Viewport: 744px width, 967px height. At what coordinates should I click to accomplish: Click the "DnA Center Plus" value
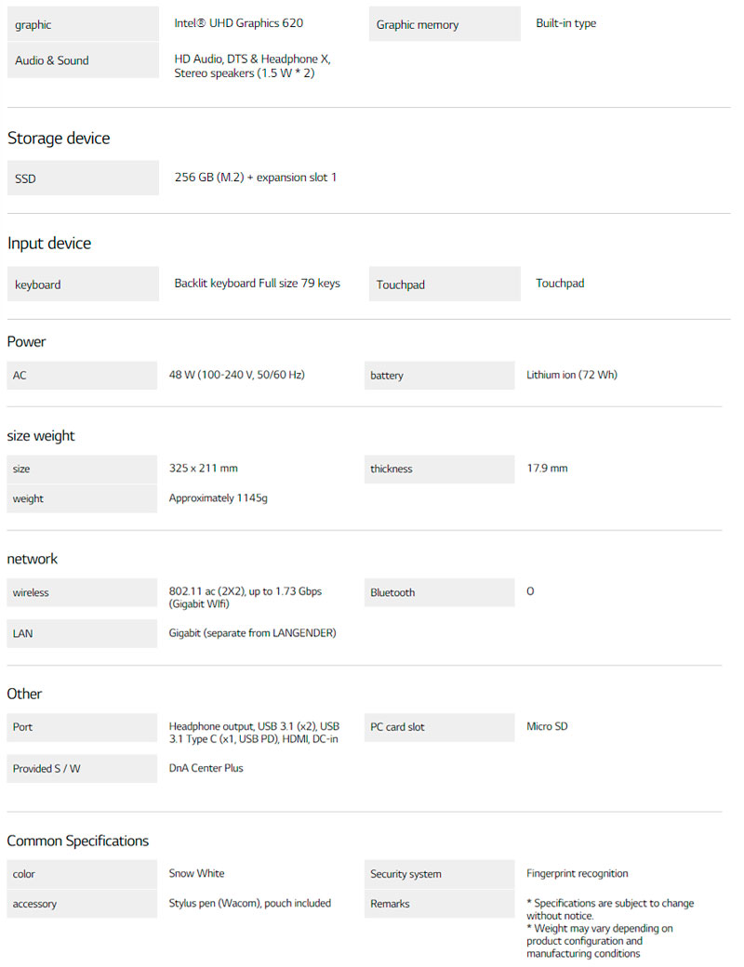pyautogui.click(x=206, y=768)
